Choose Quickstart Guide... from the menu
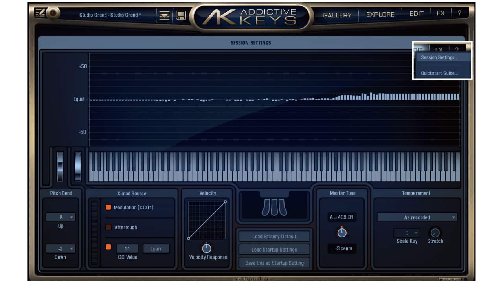The width and height of the screenshot is (503, 283). (439, 73)
